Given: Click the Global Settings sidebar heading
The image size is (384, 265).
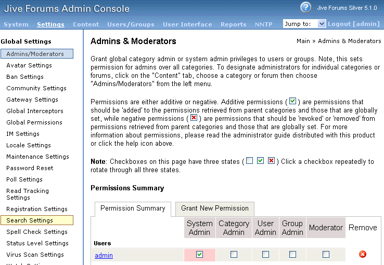Looking at the screenshot, I should pos(26,41).
